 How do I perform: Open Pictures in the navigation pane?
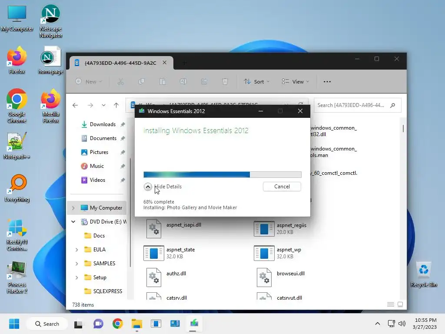pyautogui.click(x=99, y=152)
